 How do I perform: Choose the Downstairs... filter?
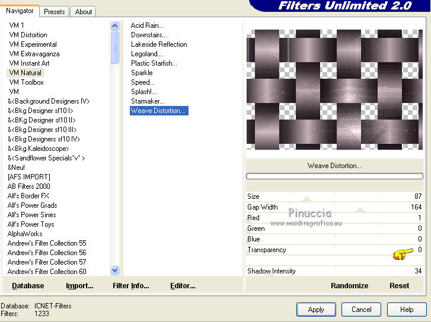149,35
